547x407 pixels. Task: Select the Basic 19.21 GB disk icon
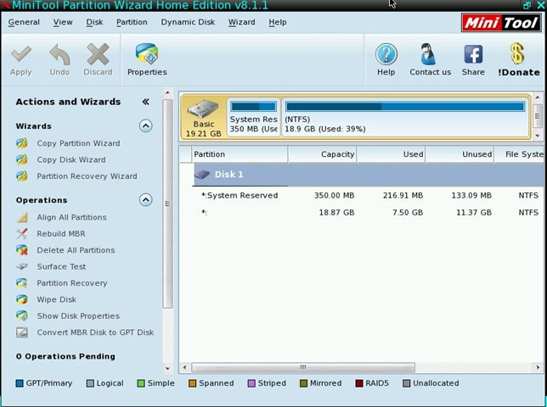point(203,109)
